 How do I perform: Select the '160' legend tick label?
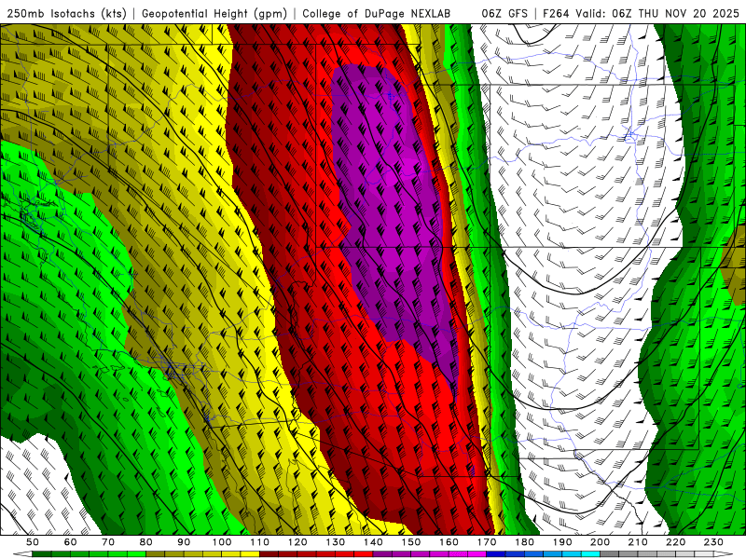(x=449, y=542)
